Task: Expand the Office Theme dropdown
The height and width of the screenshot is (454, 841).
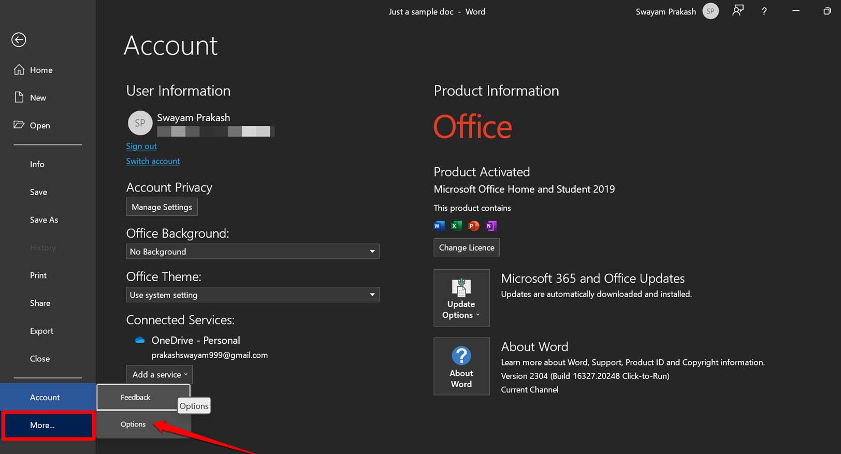Action: tap(253, 295)
